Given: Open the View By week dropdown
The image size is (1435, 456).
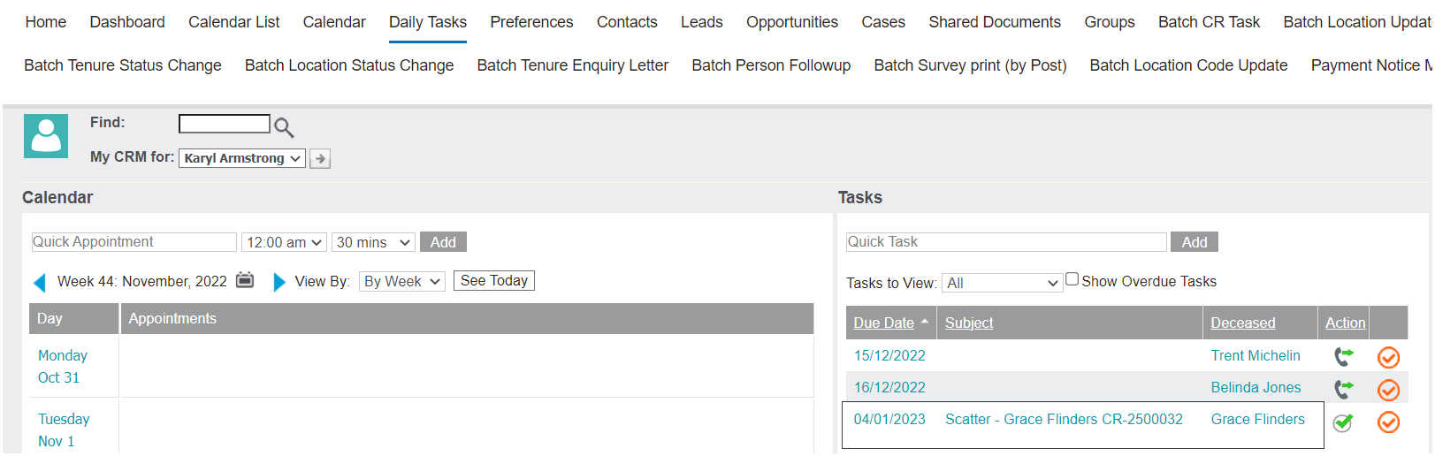Looking at the screenshot, I should (x=402, y=281).
